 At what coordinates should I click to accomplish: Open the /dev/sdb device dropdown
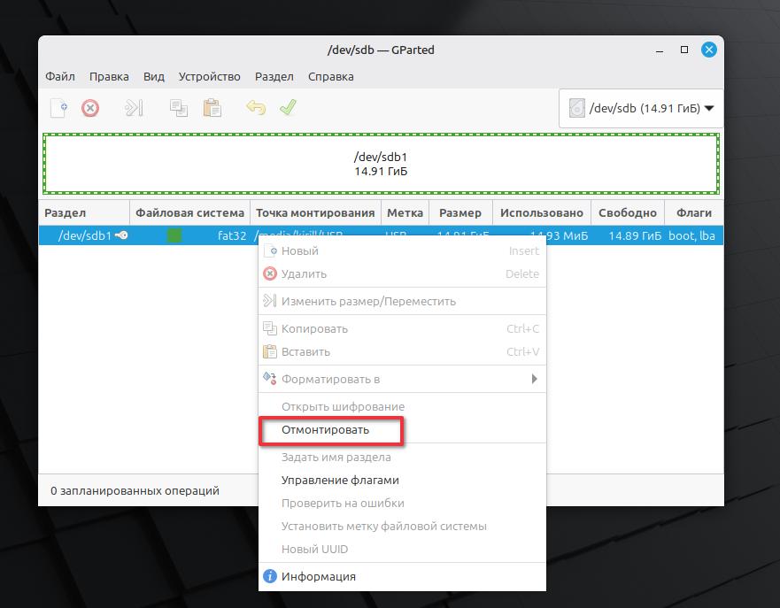[x=641, y=108]
